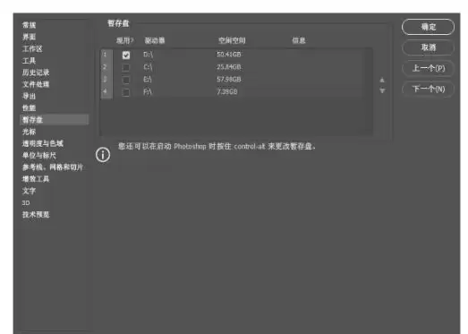The image size is (468, 334).
Task: Go to previous page with 上一个(P)
Action: click(428, 68)
